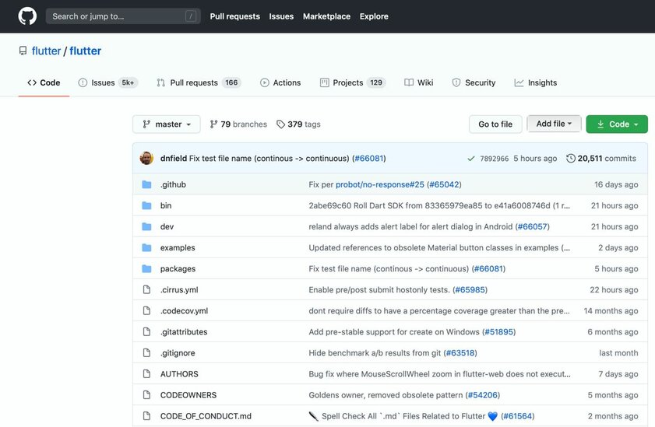Click Pull requests in the top navigation
655x427 pixels.
[x=234, y=16]
